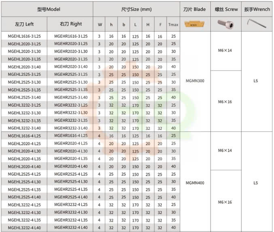Select the 左刀 Left subheader
The width and height of the screenshot is (274, 232).
pos(24,24)
